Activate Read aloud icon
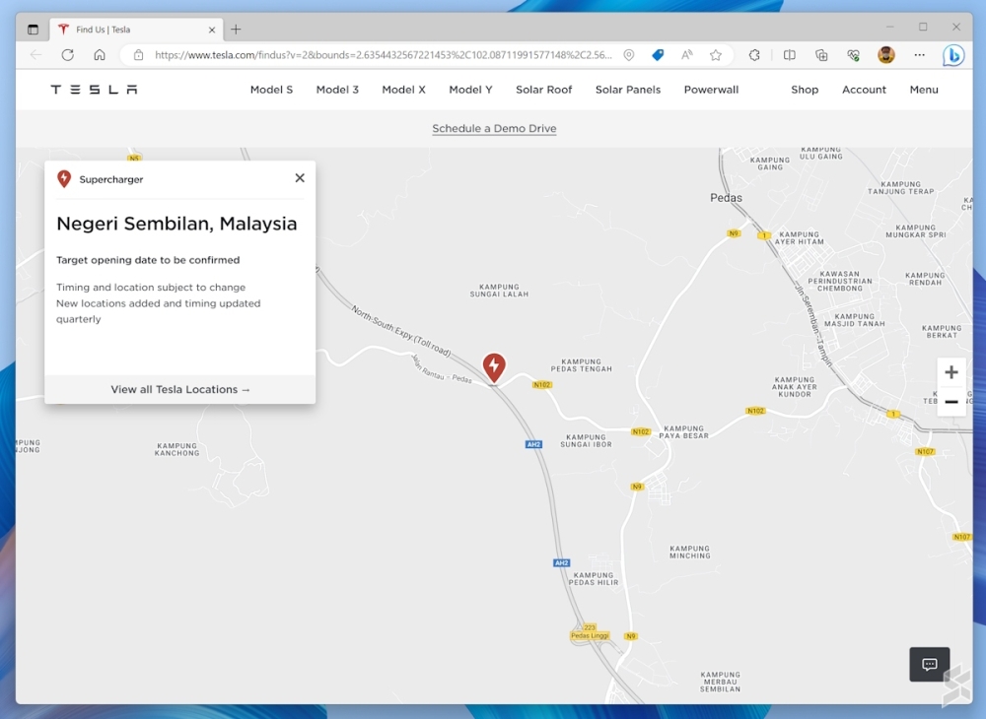This screenshot has height=719, width=986. pyautogui.click(x=686, y=55)
